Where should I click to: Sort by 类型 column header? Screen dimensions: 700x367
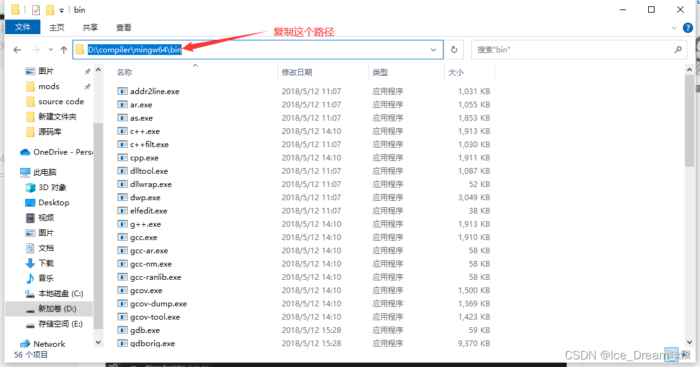click(x=380, y=73)
